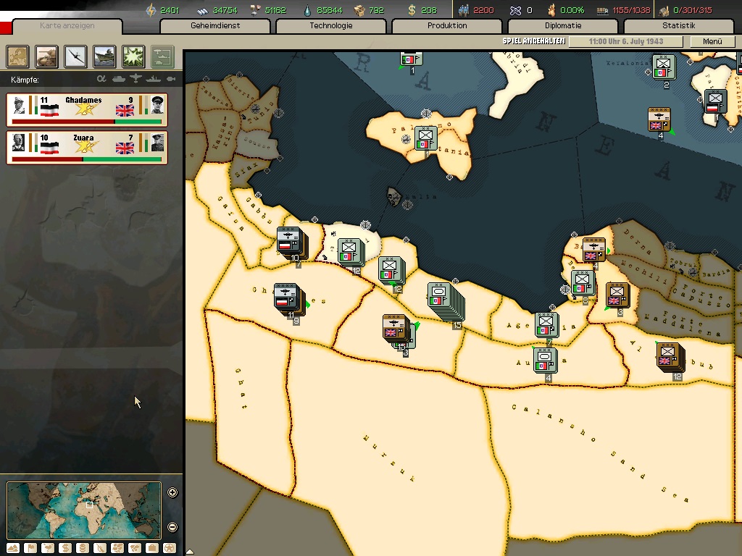This screenshot has width=742, height=556.
Task: Expand the small arrow below the map corner
Action: click(190, 551)
